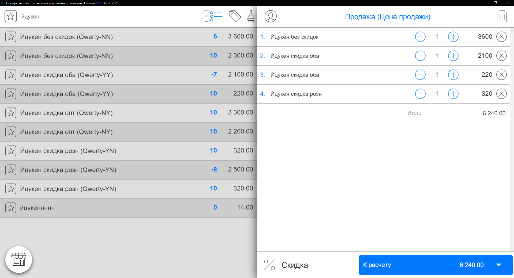Star the last Йцукен скидка розн 320.00 row

(x=11, y=189)
